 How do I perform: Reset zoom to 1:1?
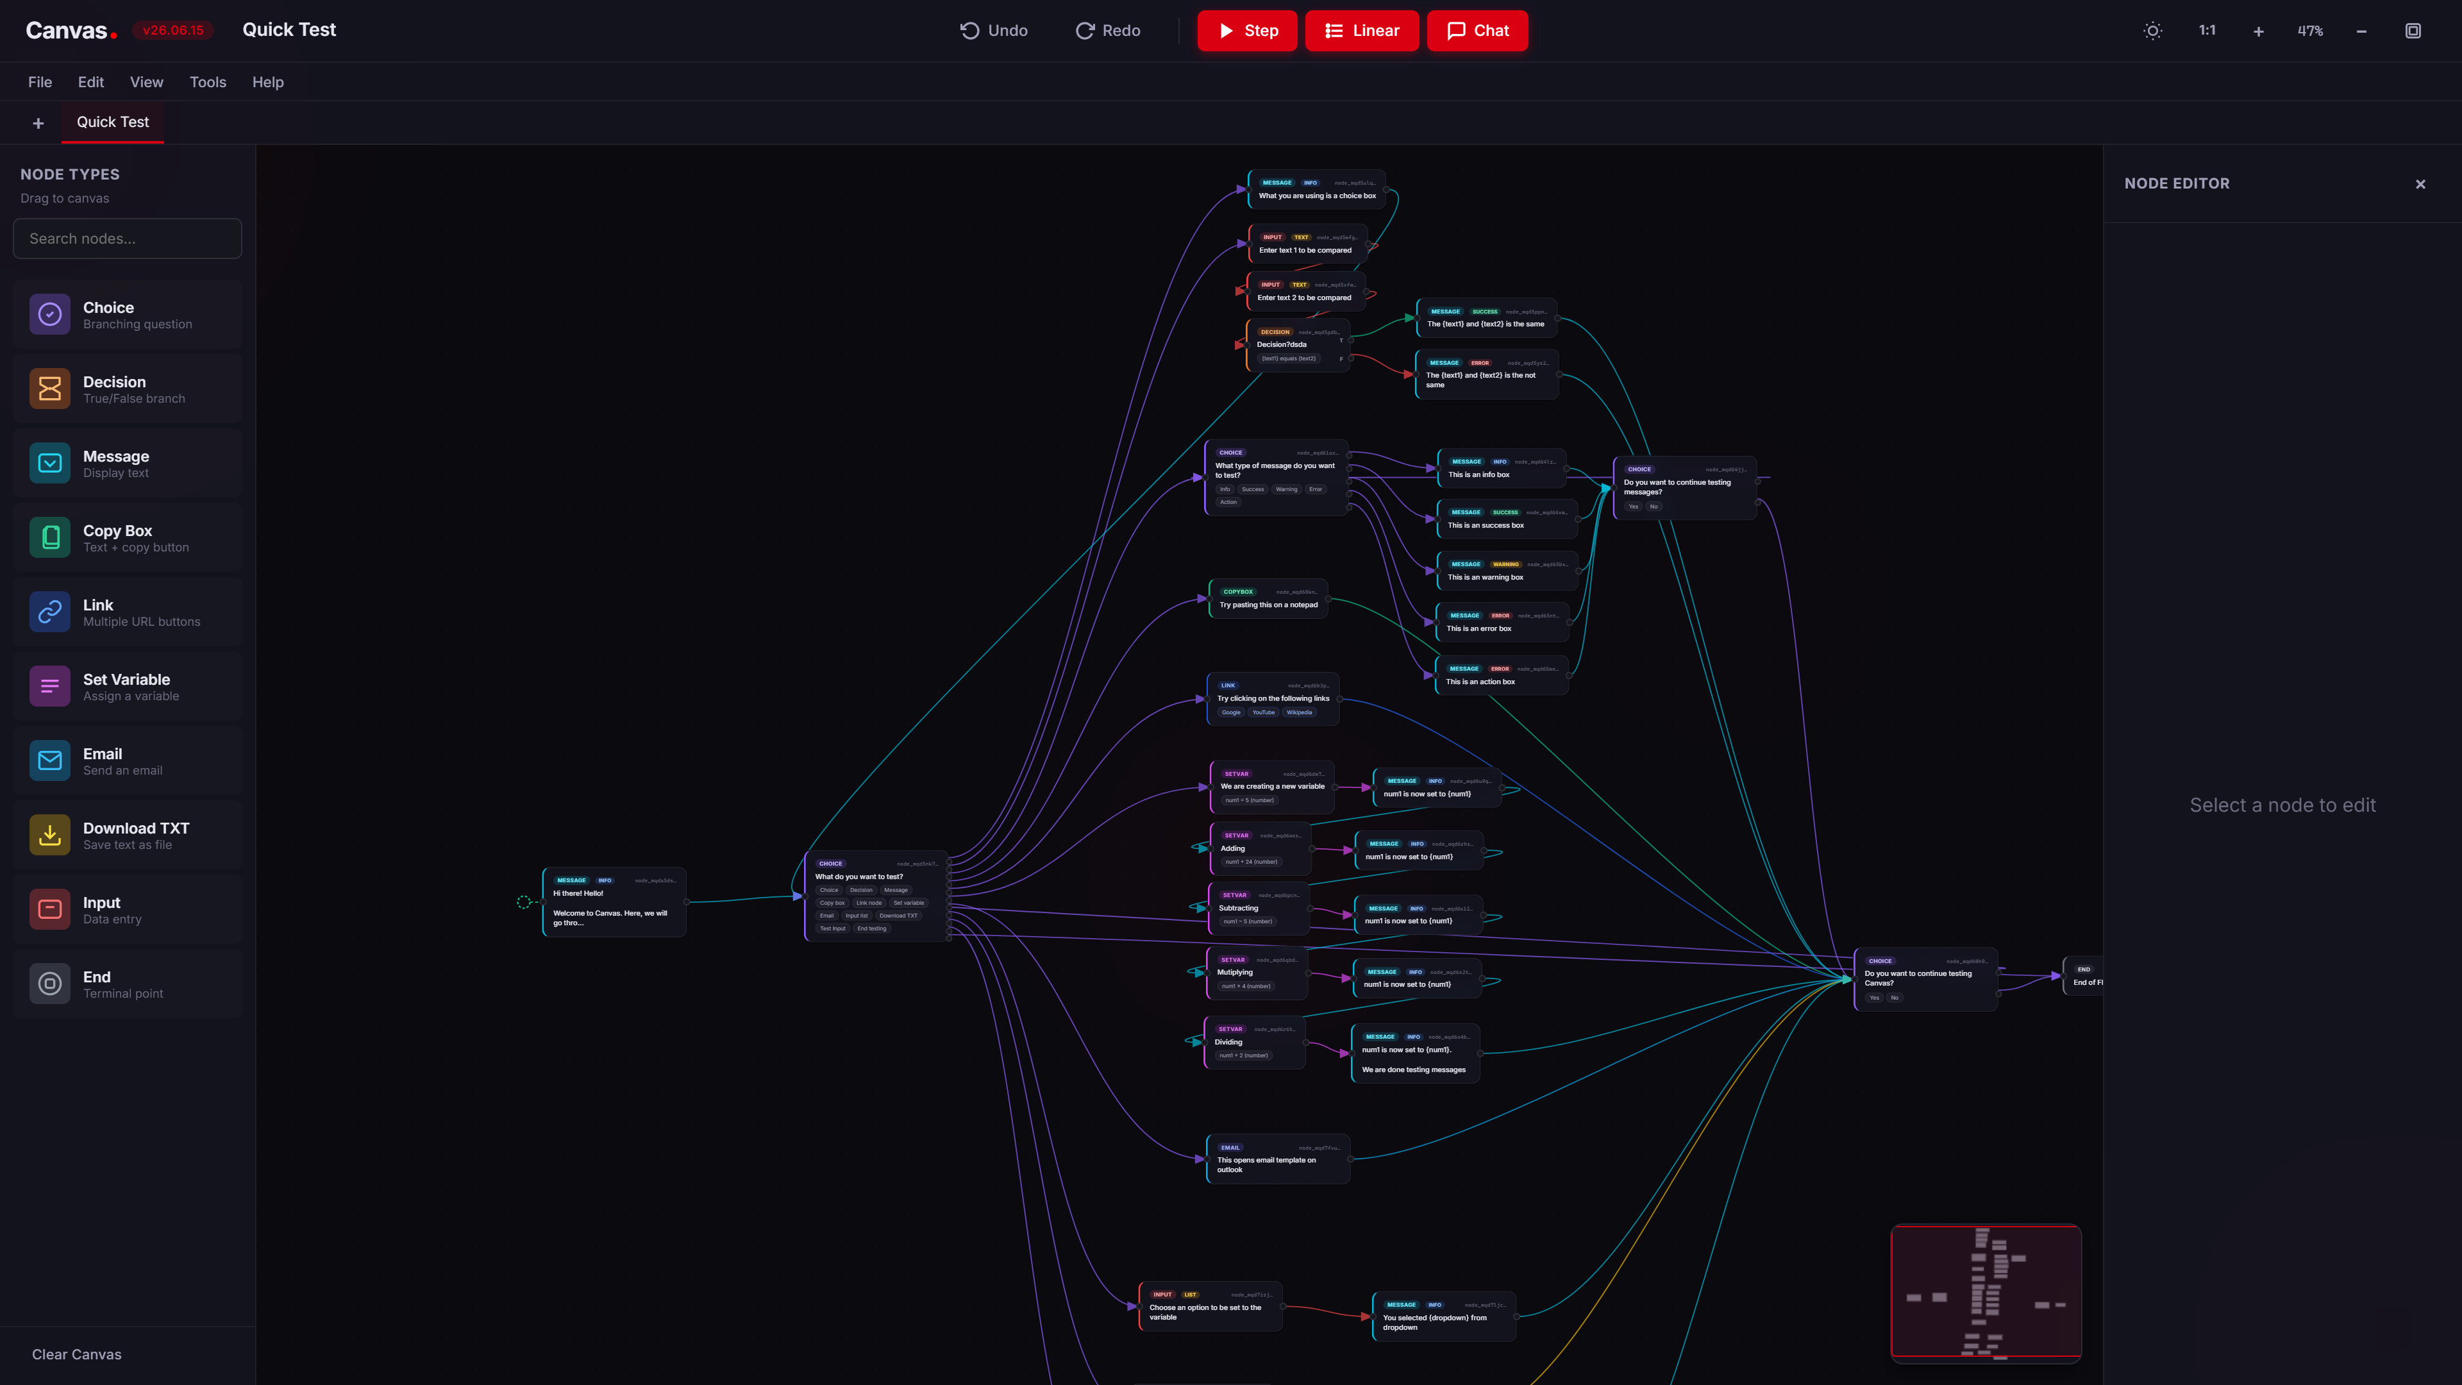tap(2207, 31)
